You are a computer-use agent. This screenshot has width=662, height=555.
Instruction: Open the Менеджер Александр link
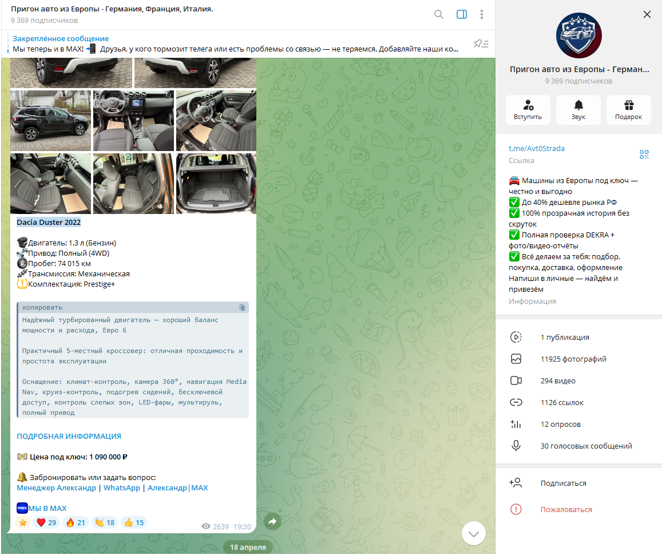(56, 488)
